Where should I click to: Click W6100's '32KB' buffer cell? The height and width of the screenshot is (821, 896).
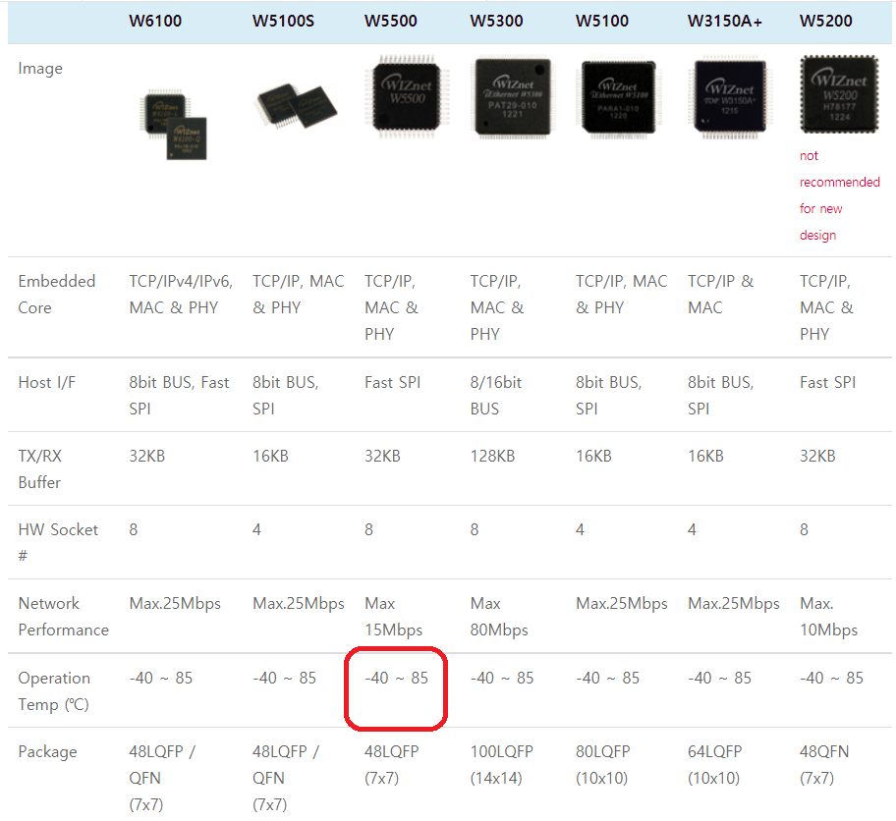(146, 456)
